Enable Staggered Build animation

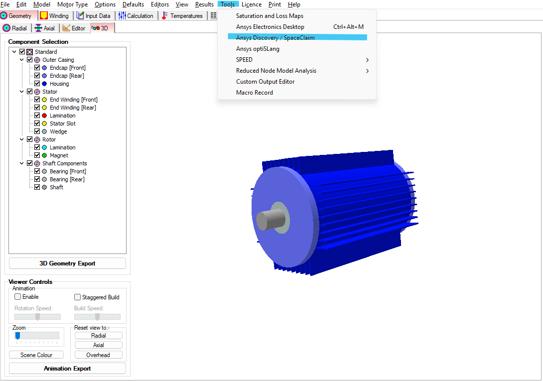point(77,297)
